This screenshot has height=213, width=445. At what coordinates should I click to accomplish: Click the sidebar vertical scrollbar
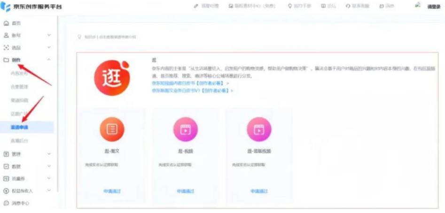pos(58,105)
